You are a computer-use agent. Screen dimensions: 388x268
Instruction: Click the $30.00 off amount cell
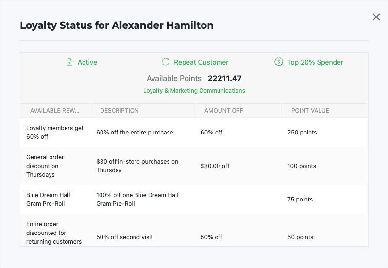(x=215, y=166)
